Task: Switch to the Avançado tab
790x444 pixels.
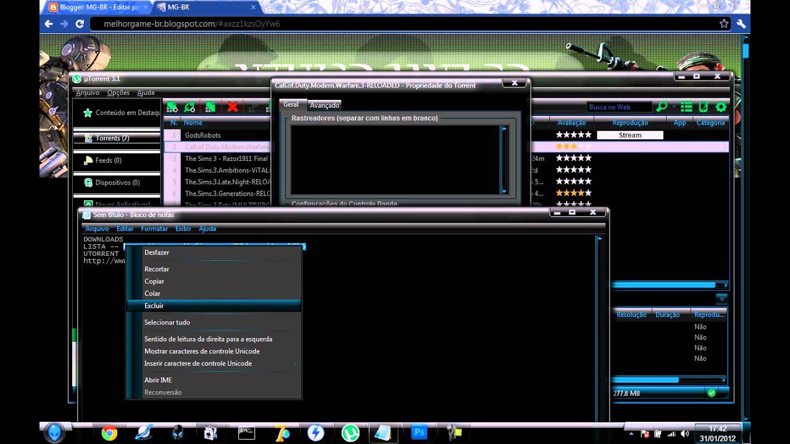Action: (x=325, y=105)
